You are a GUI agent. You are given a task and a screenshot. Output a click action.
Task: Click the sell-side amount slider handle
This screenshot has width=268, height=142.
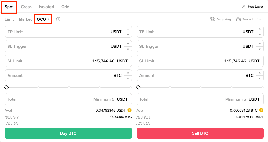[x=138, y=87]
